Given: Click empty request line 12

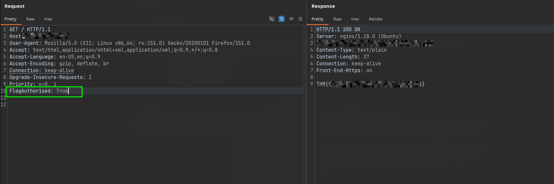Looking at the screenshot, I should (x=155, y=104).
